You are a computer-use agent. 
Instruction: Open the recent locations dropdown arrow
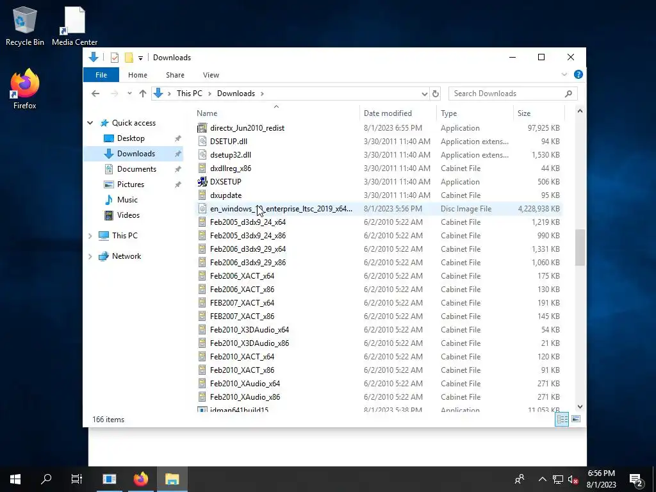point(129,94)
